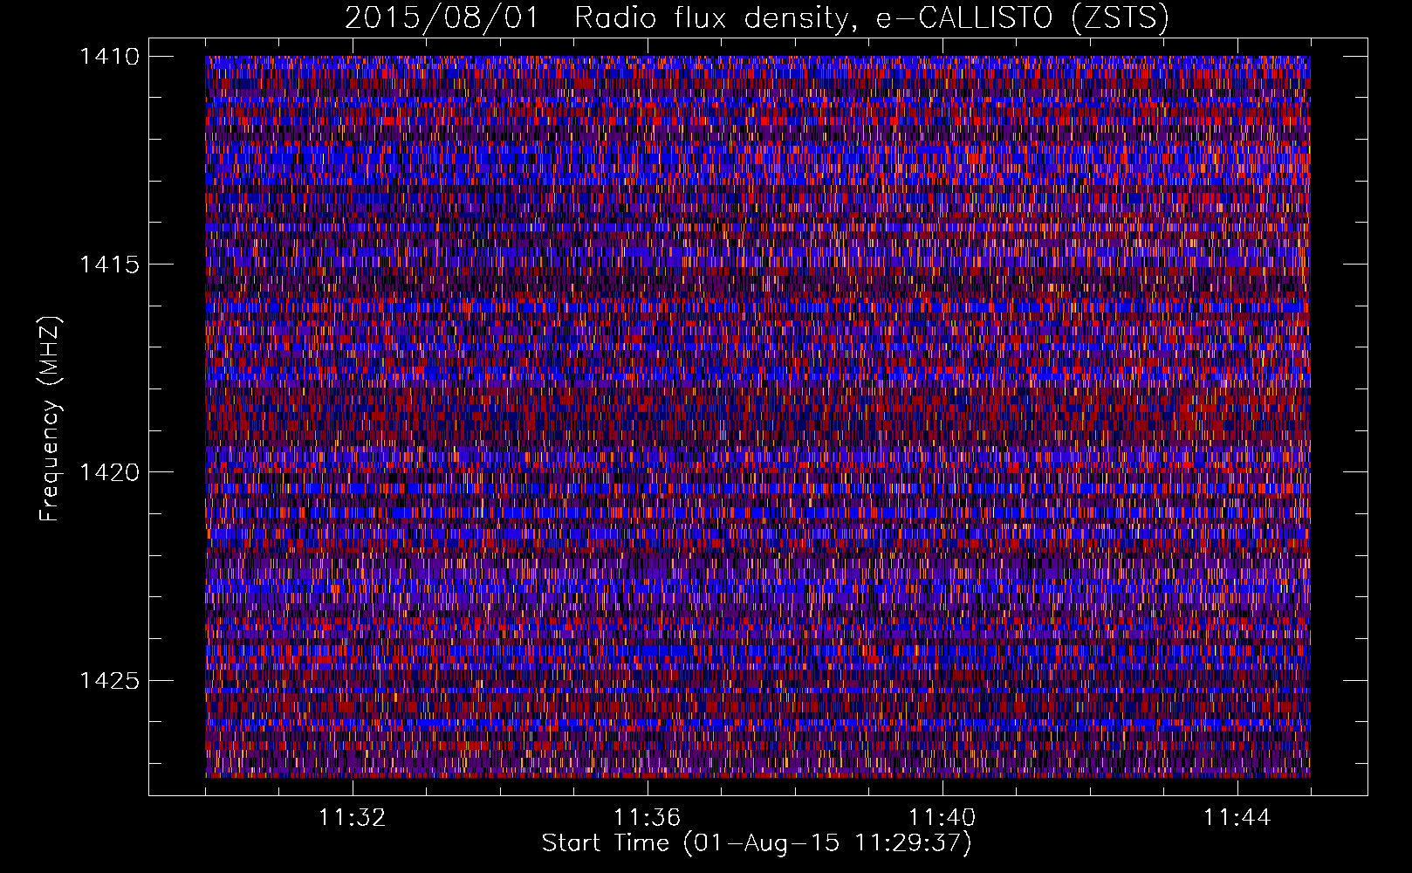Click the 'Frequency (MHZ)' axis label
This screenshot has height=873, width=1412.
51,419
